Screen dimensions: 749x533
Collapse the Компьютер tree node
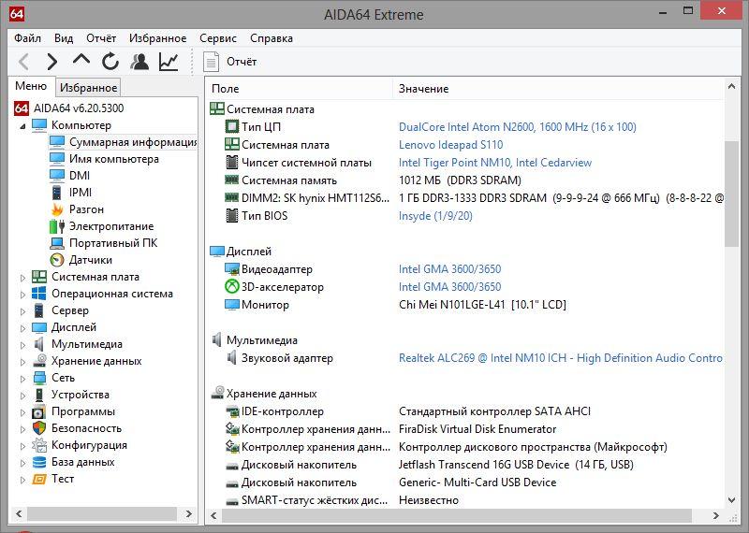[22, 126]
